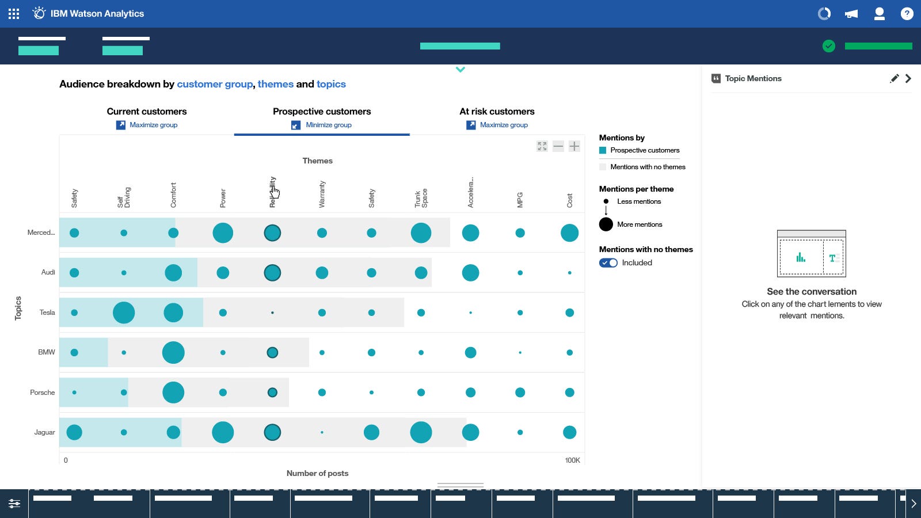Click the Cost theme column header
This screenshot has width=921, height=518.
click(x=569, y=200)
